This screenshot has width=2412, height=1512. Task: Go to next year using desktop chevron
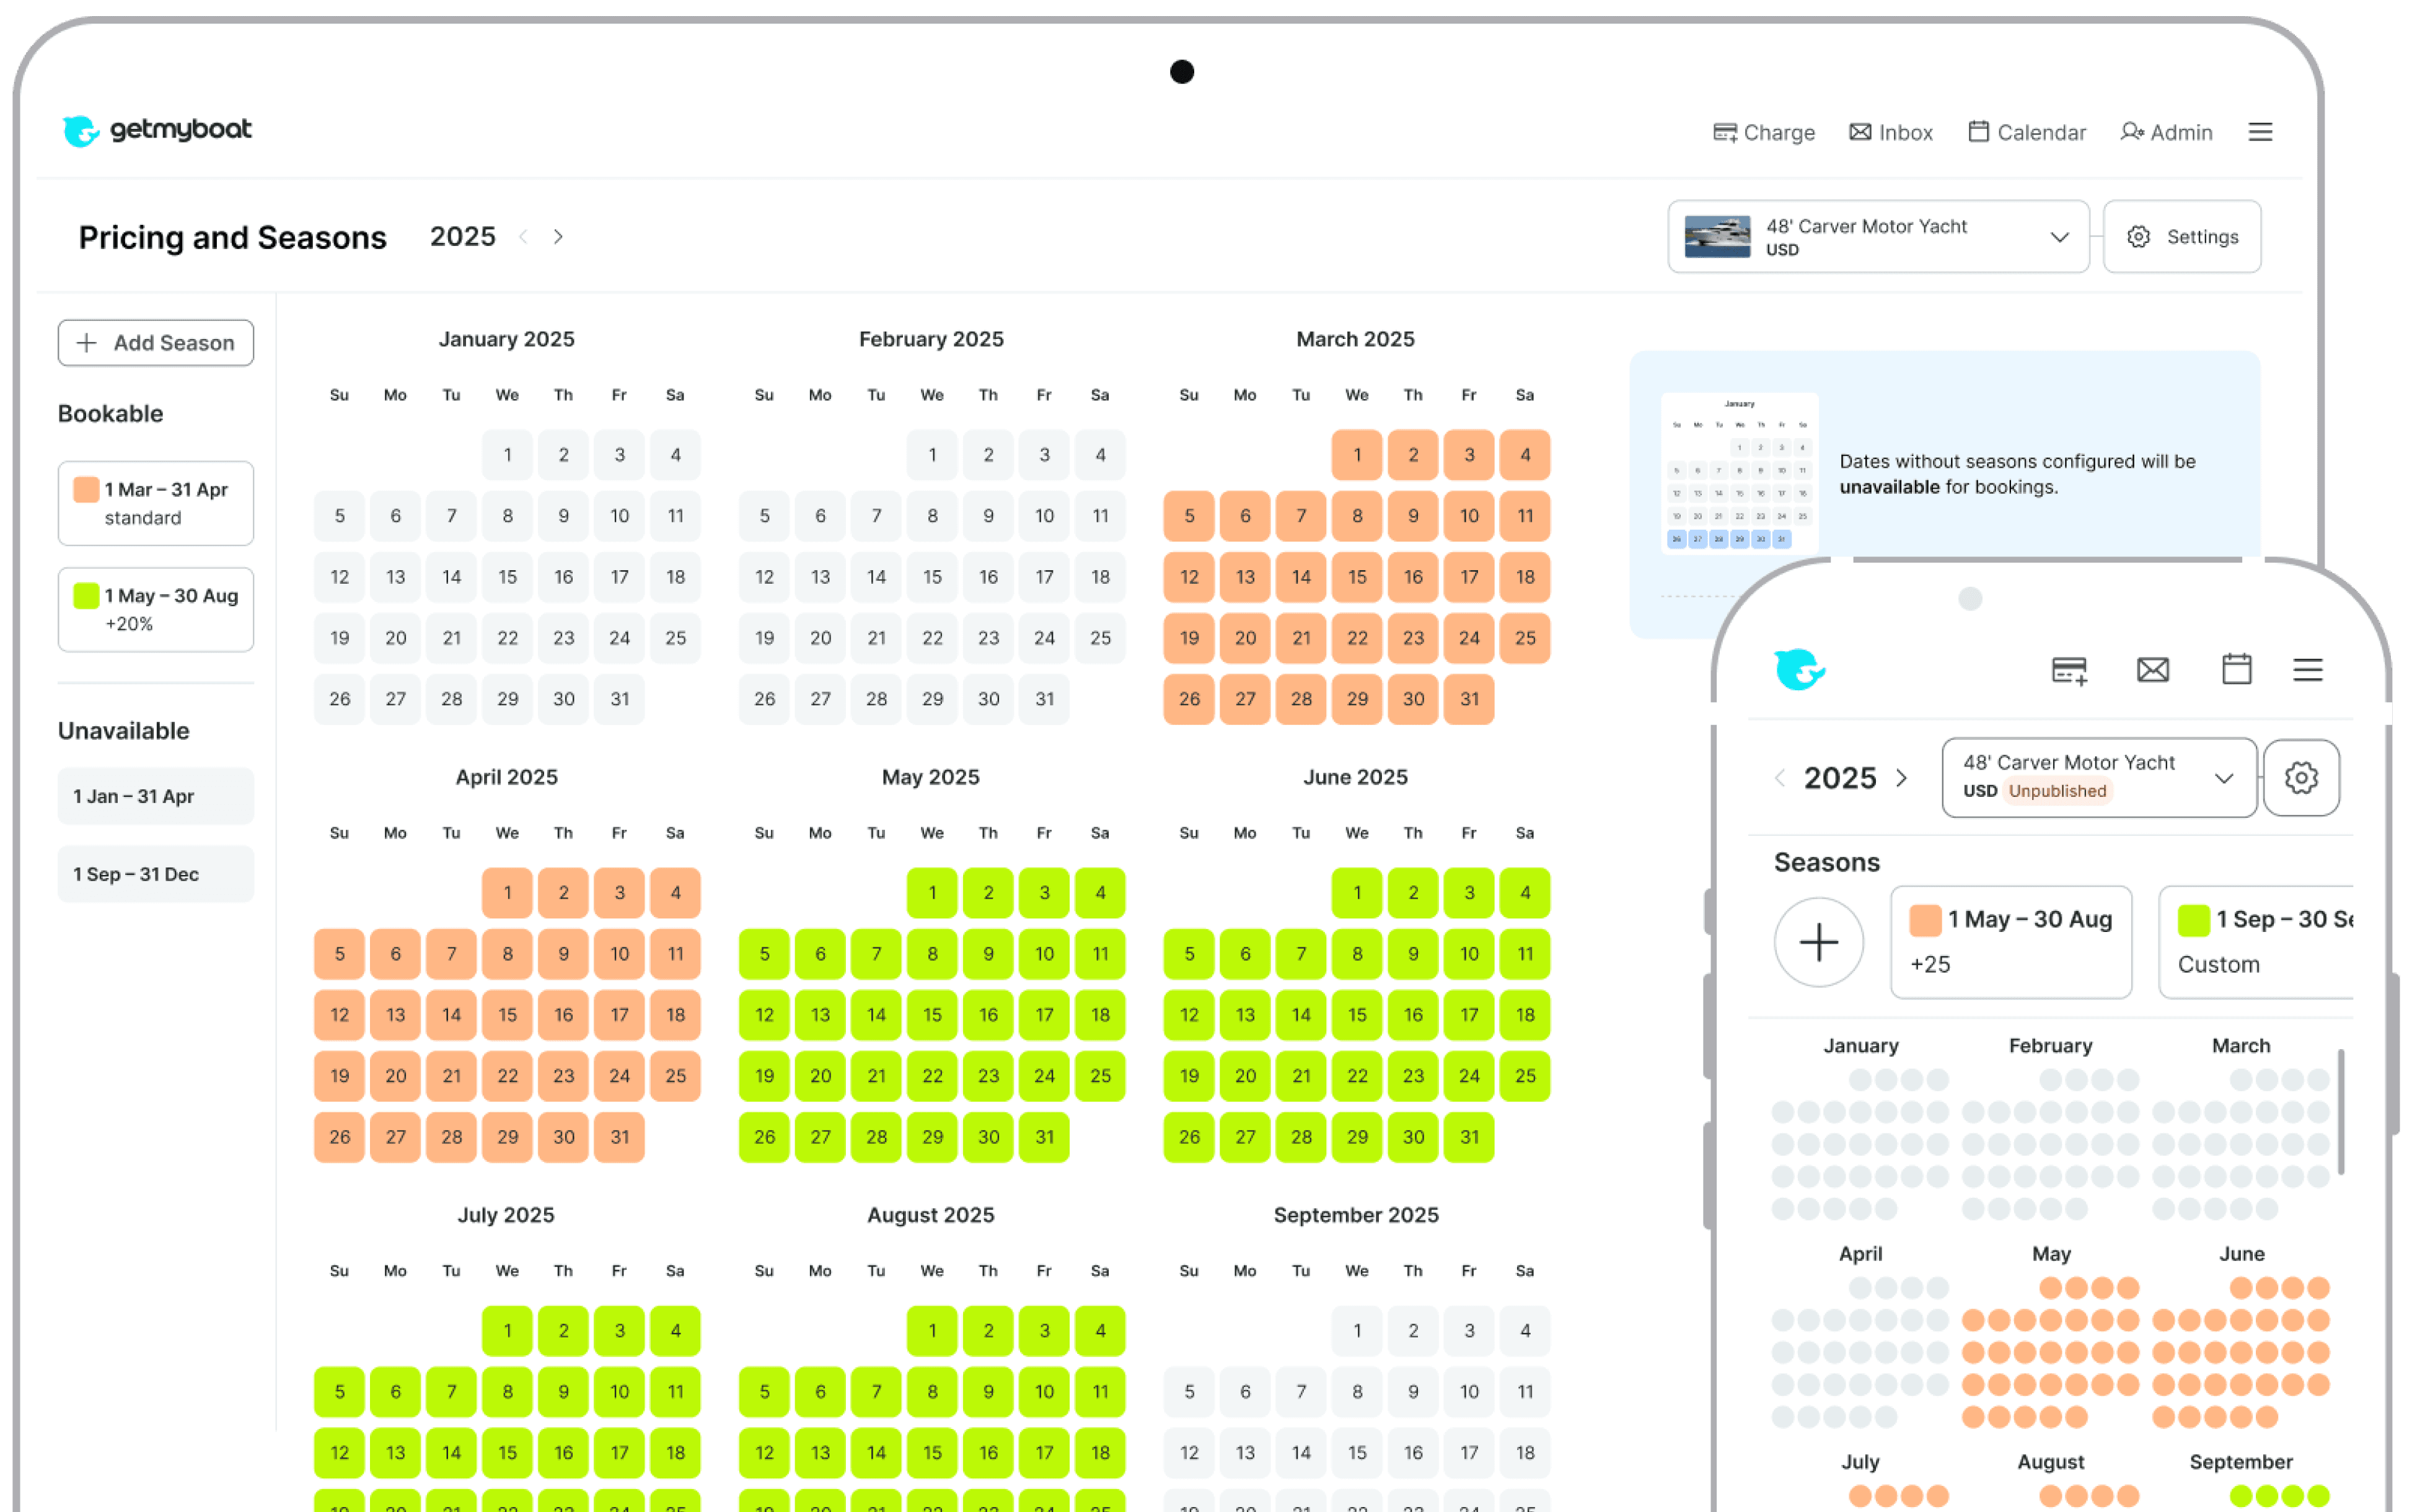[558, 237]
